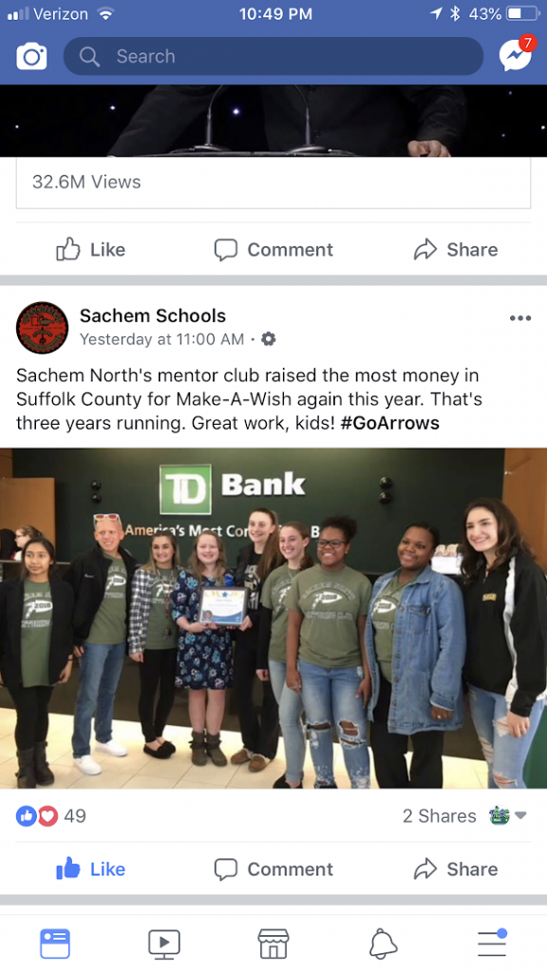
Task: Open the Notifications bell tab
Action: [383, 944]
